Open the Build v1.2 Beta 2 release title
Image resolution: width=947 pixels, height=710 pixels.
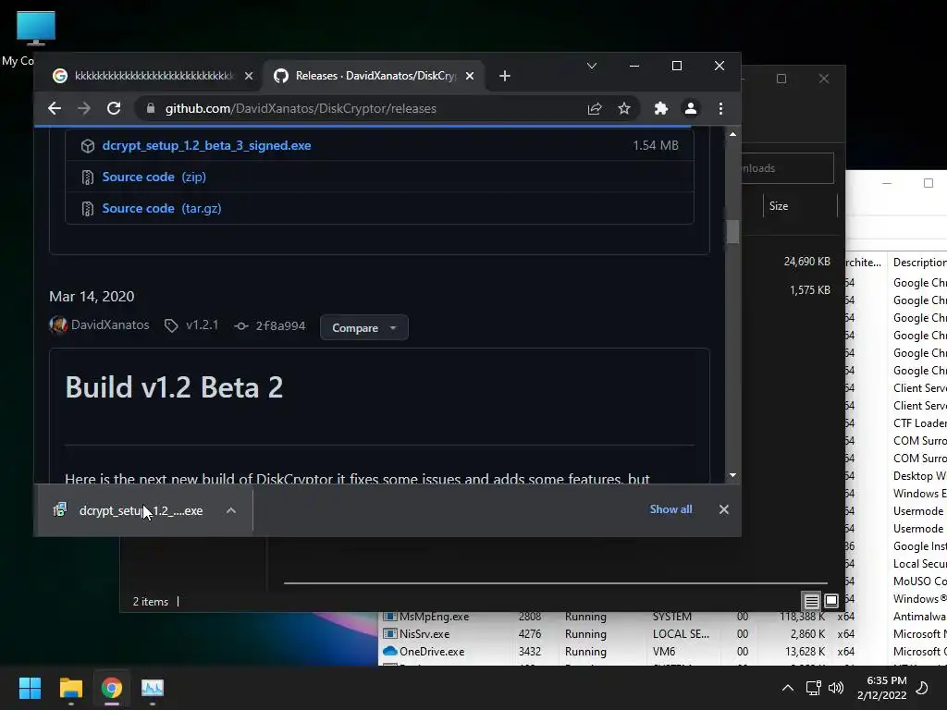tap(174, 387)
